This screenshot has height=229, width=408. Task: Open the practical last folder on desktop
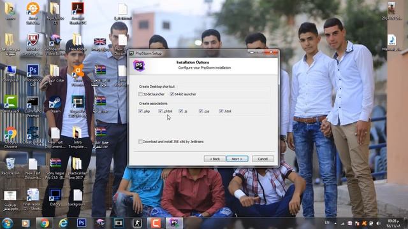78,169
